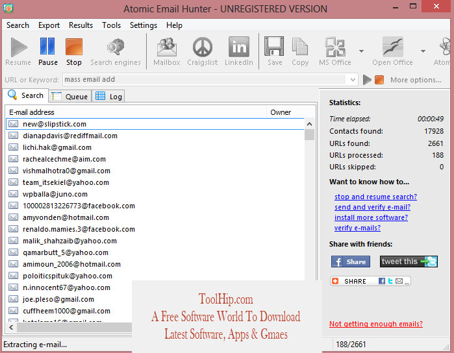This screenshot has width=454, height=353.
Task: Open the Mailbox extraction tool
Action: [x=166, y=51]
